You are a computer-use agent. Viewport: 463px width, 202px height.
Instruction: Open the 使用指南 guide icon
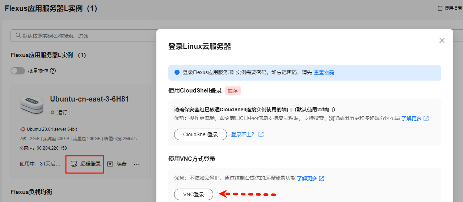pos(440,8)
